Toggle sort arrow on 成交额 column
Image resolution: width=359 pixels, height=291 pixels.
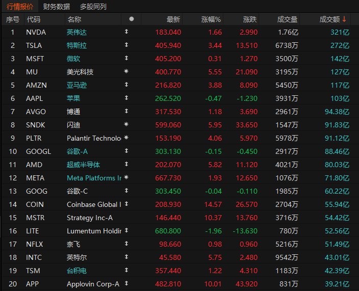(344, 19)
